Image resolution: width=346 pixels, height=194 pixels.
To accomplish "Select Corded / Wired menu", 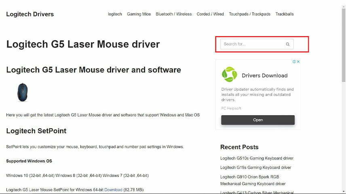I will point(210,14).
